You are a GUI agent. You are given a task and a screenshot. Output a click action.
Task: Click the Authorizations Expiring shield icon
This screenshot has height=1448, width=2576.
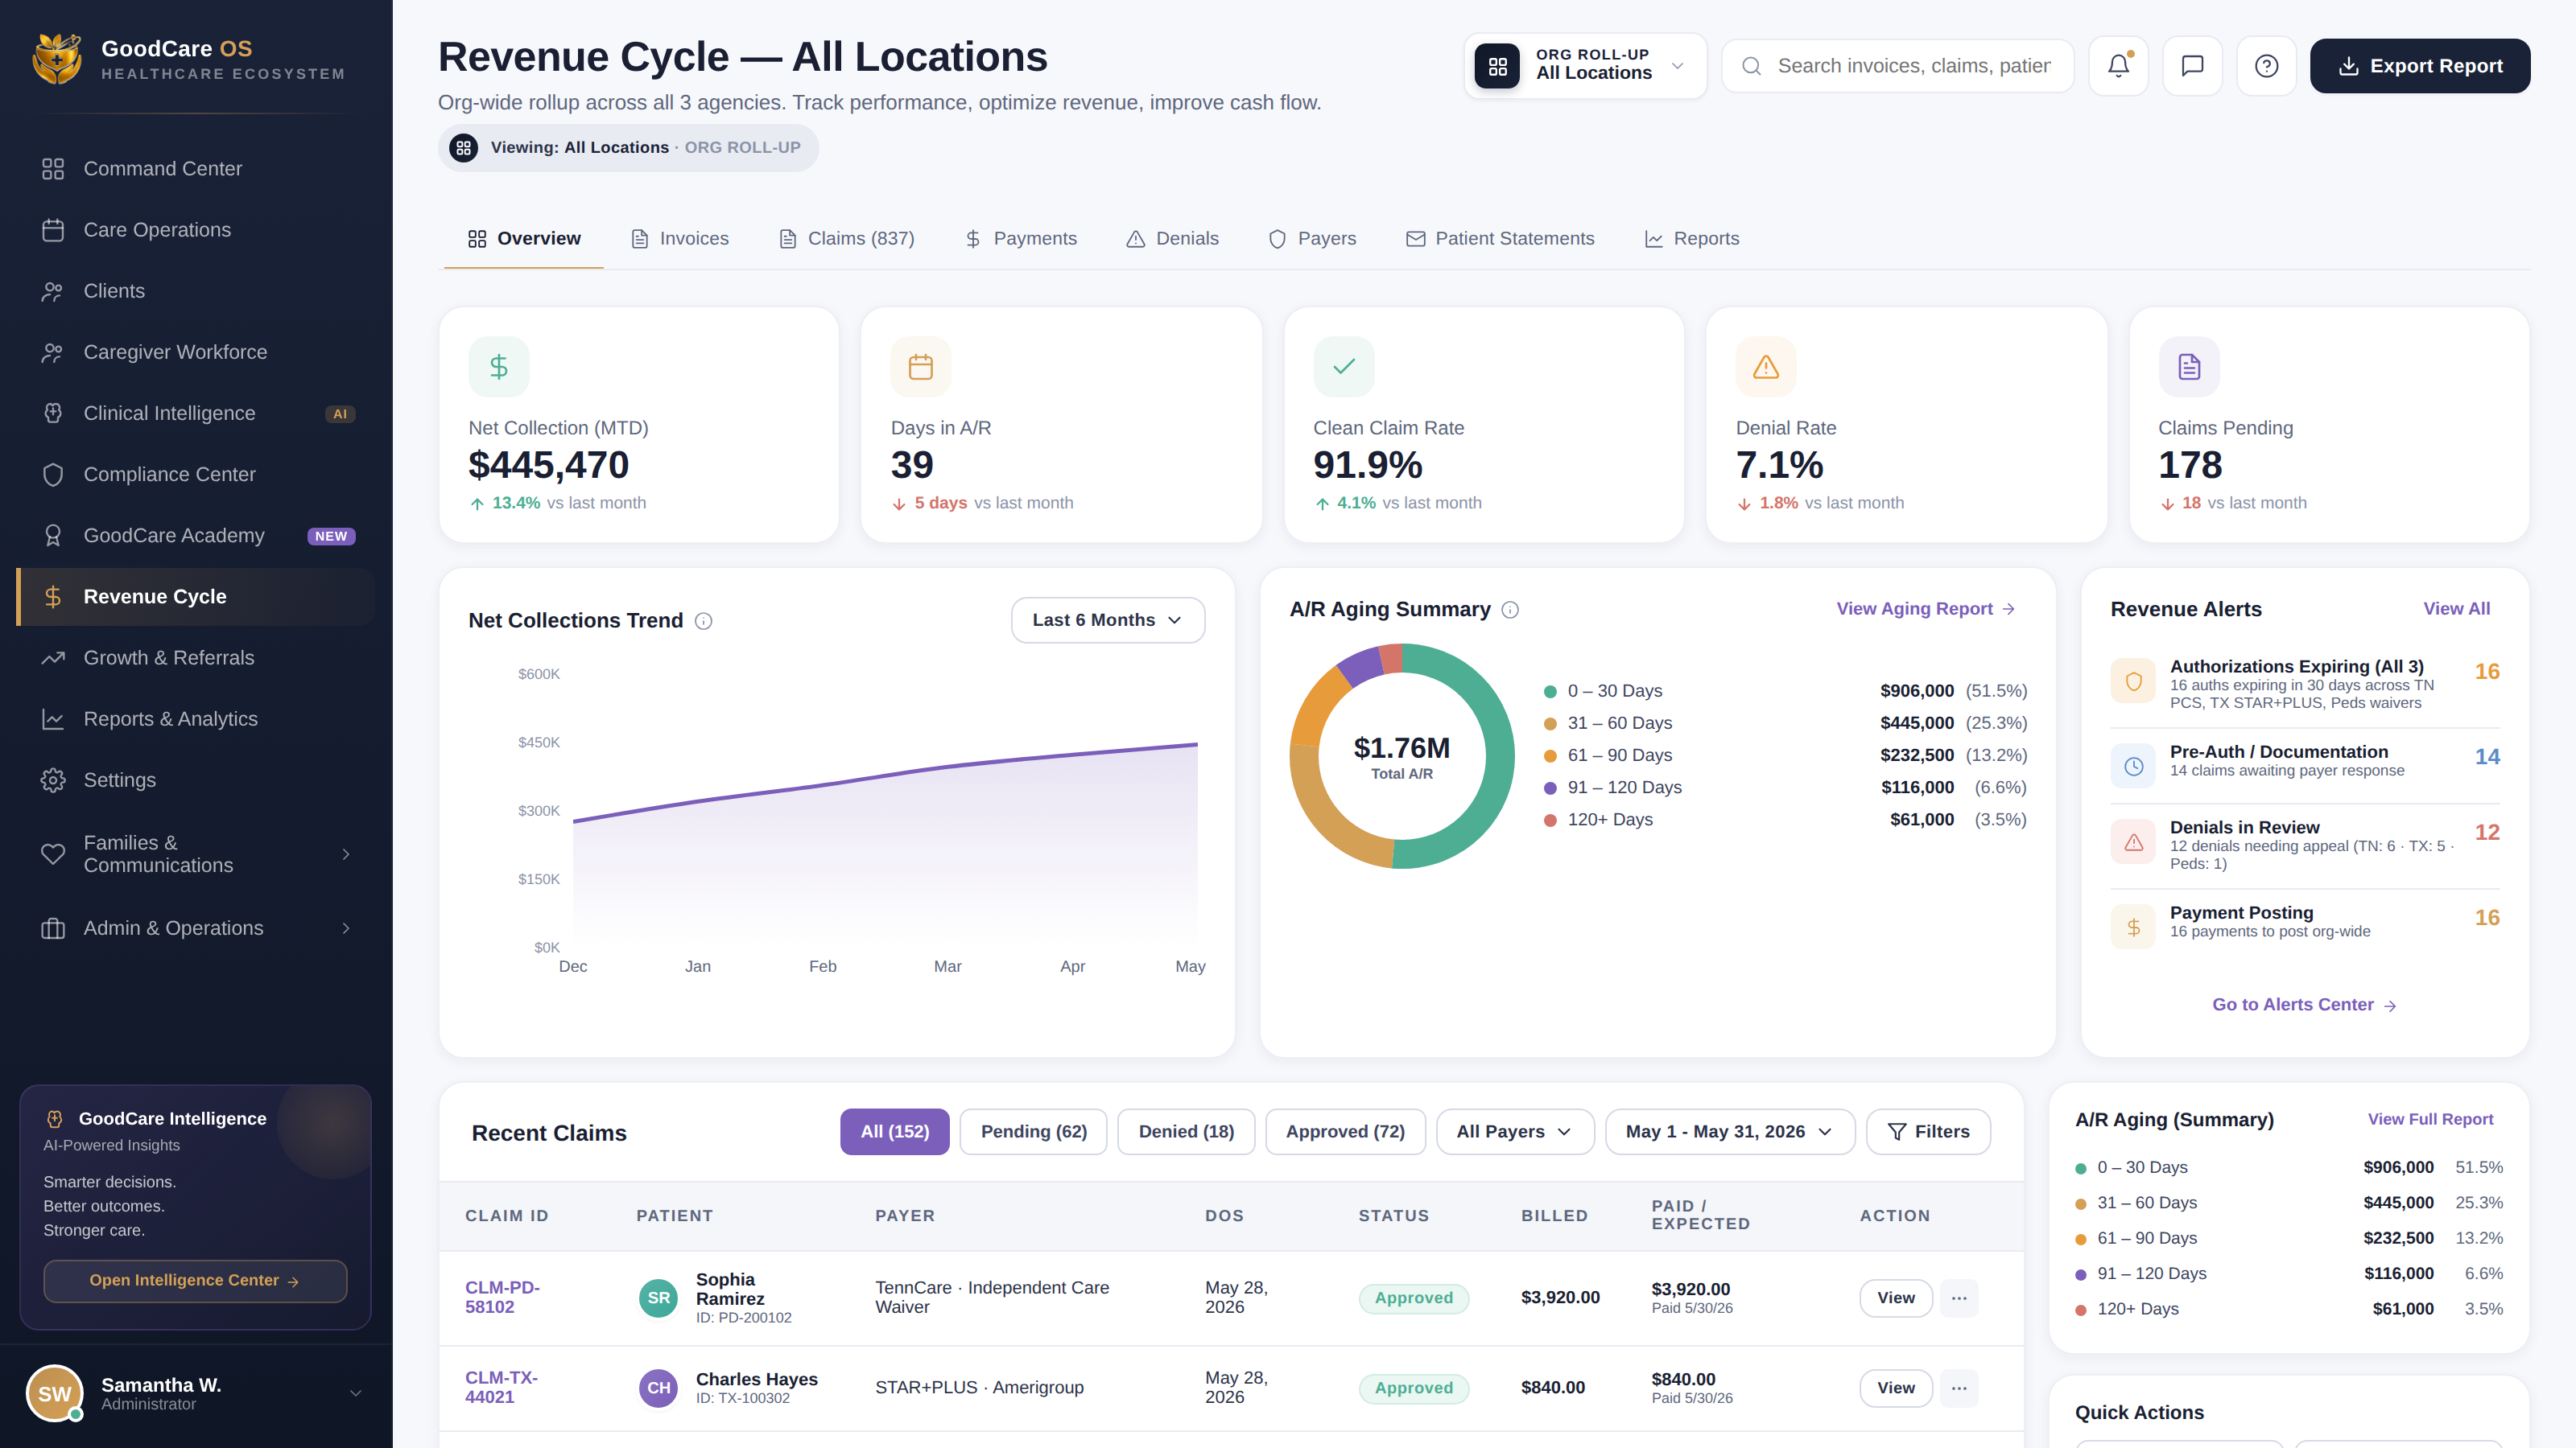click(2133, 681)
